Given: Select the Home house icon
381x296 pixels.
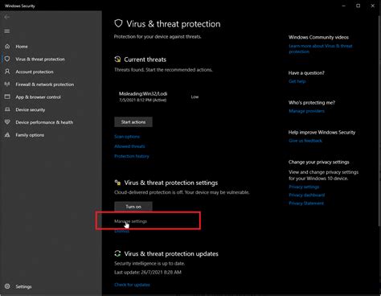Looking at the screenshot, I should click(x=7, y=47).
